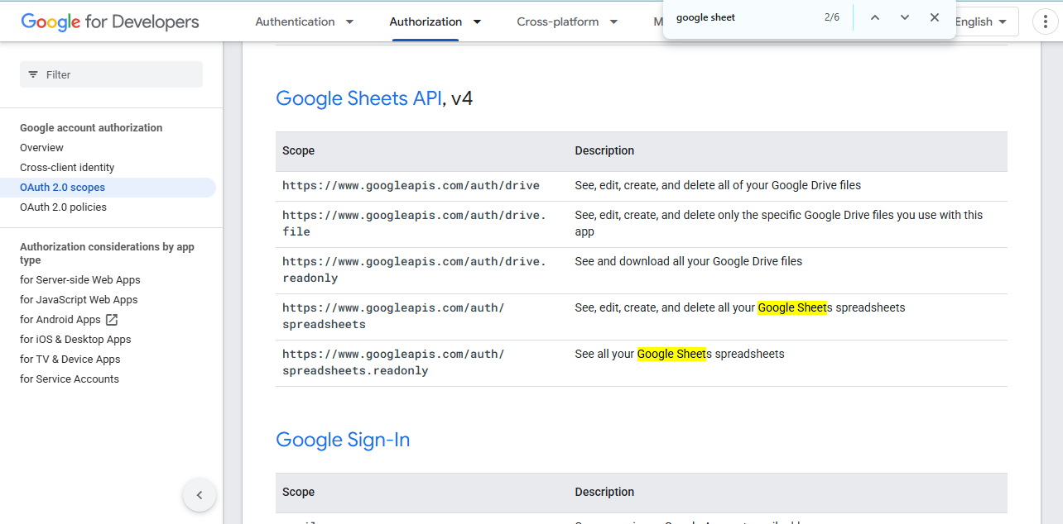
Task: Collapse the sidebar with the chevron button
Action: pos(200,495)
